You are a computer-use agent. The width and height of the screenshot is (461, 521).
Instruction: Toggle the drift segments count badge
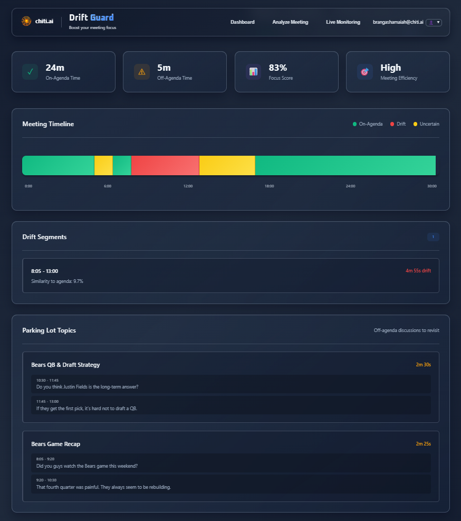tap(433, 237)
